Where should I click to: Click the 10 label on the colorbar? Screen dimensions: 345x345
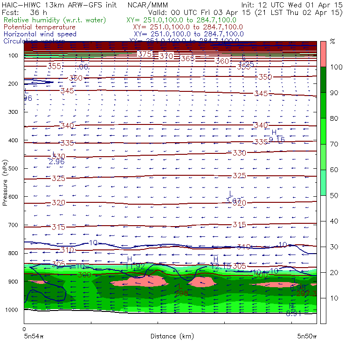[x=334, y=298]
